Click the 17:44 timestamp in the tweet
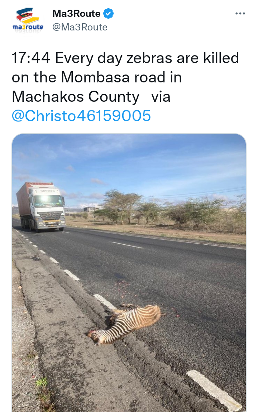This screenshot has width=258, height=412. point(31,58)
